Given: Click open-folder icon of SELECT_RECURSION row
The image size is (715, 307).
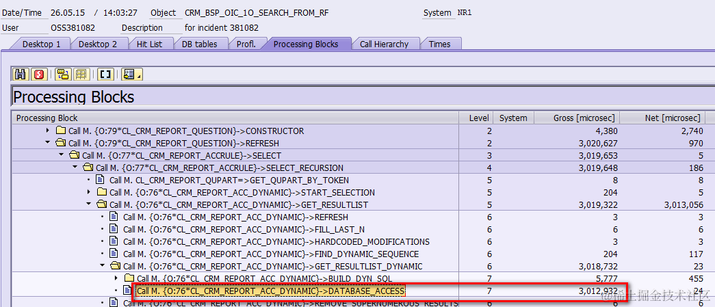Looking at the screenshot, I should pyautogui.click(x=88, y=168).
